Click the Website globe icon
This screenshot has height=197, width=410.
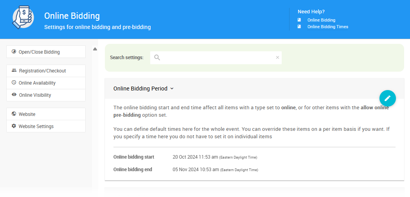(x=14, y=114)
